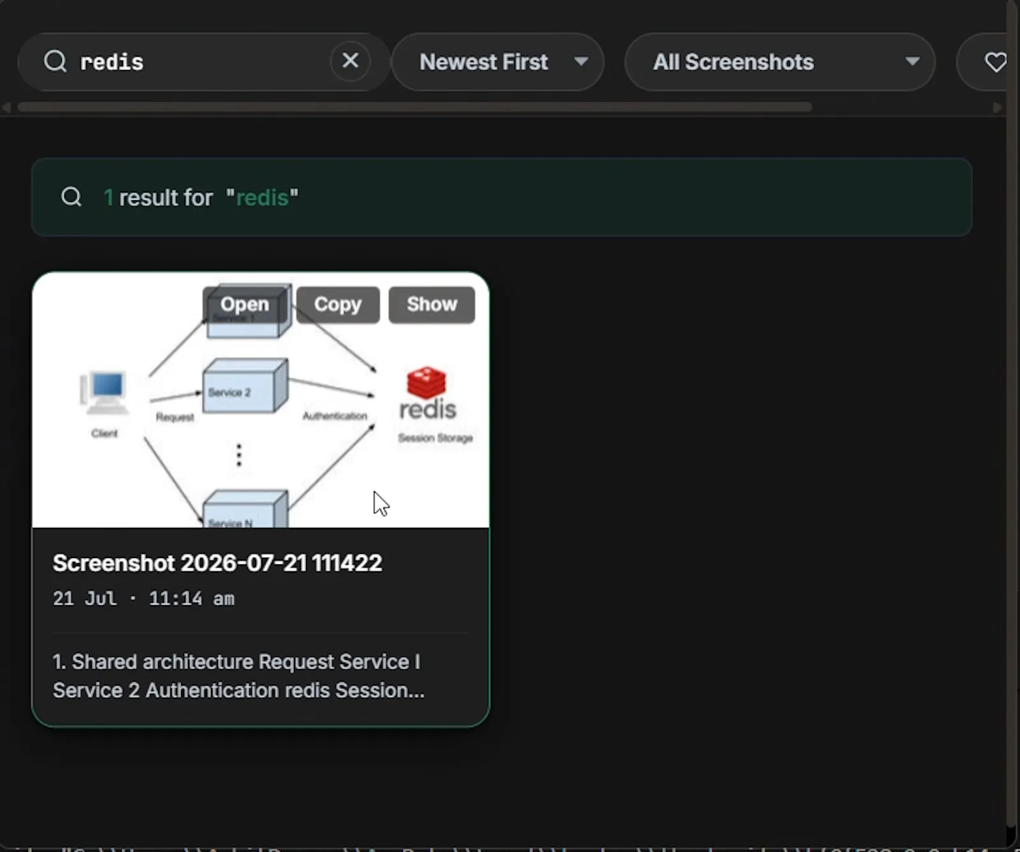Copy the redis architecture screenshot
This screenshot has width=1020, height=852.
(x=338, y=304)
